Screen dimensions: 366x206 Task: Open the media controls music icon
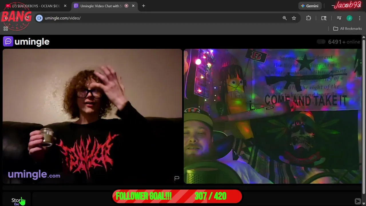pyautogui.click(x=339, y=18)
